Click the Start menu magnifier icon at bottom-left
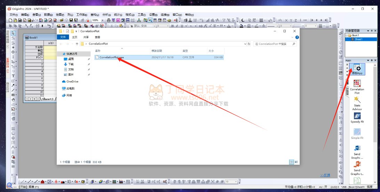The width and height of the screenshot is (380, 192). tap(9, 185)
